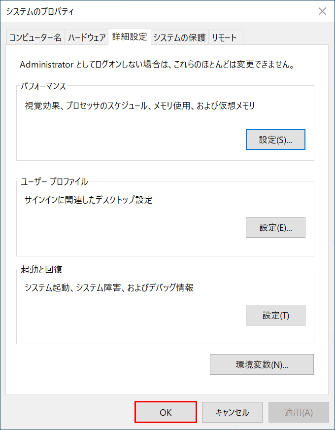Click the Administrator logon notice text
The image size is (335, 430).
tap(157, 66)
